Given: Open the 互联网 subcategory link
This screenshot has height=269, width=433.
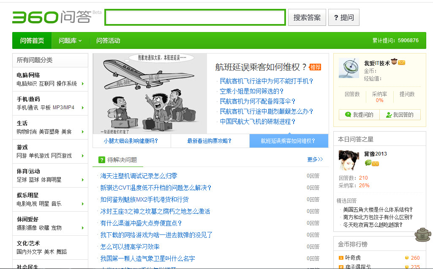Looking at the screenshot, I should pyautogui.click(x=46, y=83).
